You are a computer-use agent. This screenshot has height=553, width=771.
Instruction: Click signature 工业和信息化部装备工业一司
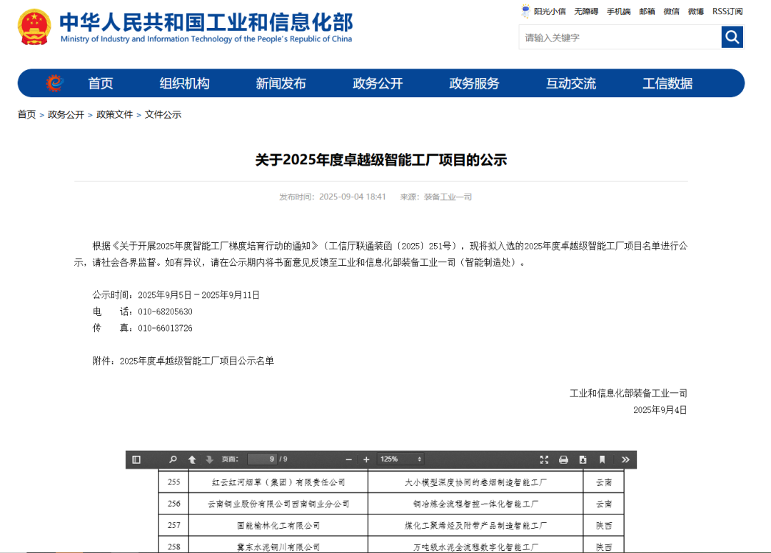coord(628,393)
